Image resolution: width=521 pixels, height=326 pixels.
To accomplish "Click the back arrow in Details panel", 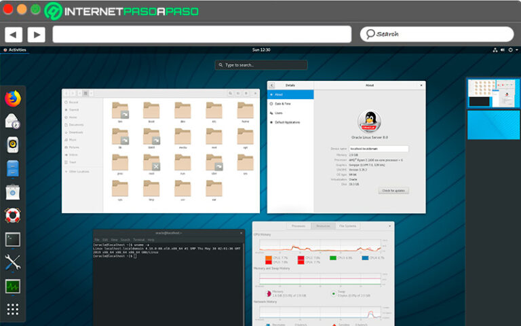I will 272,86.
